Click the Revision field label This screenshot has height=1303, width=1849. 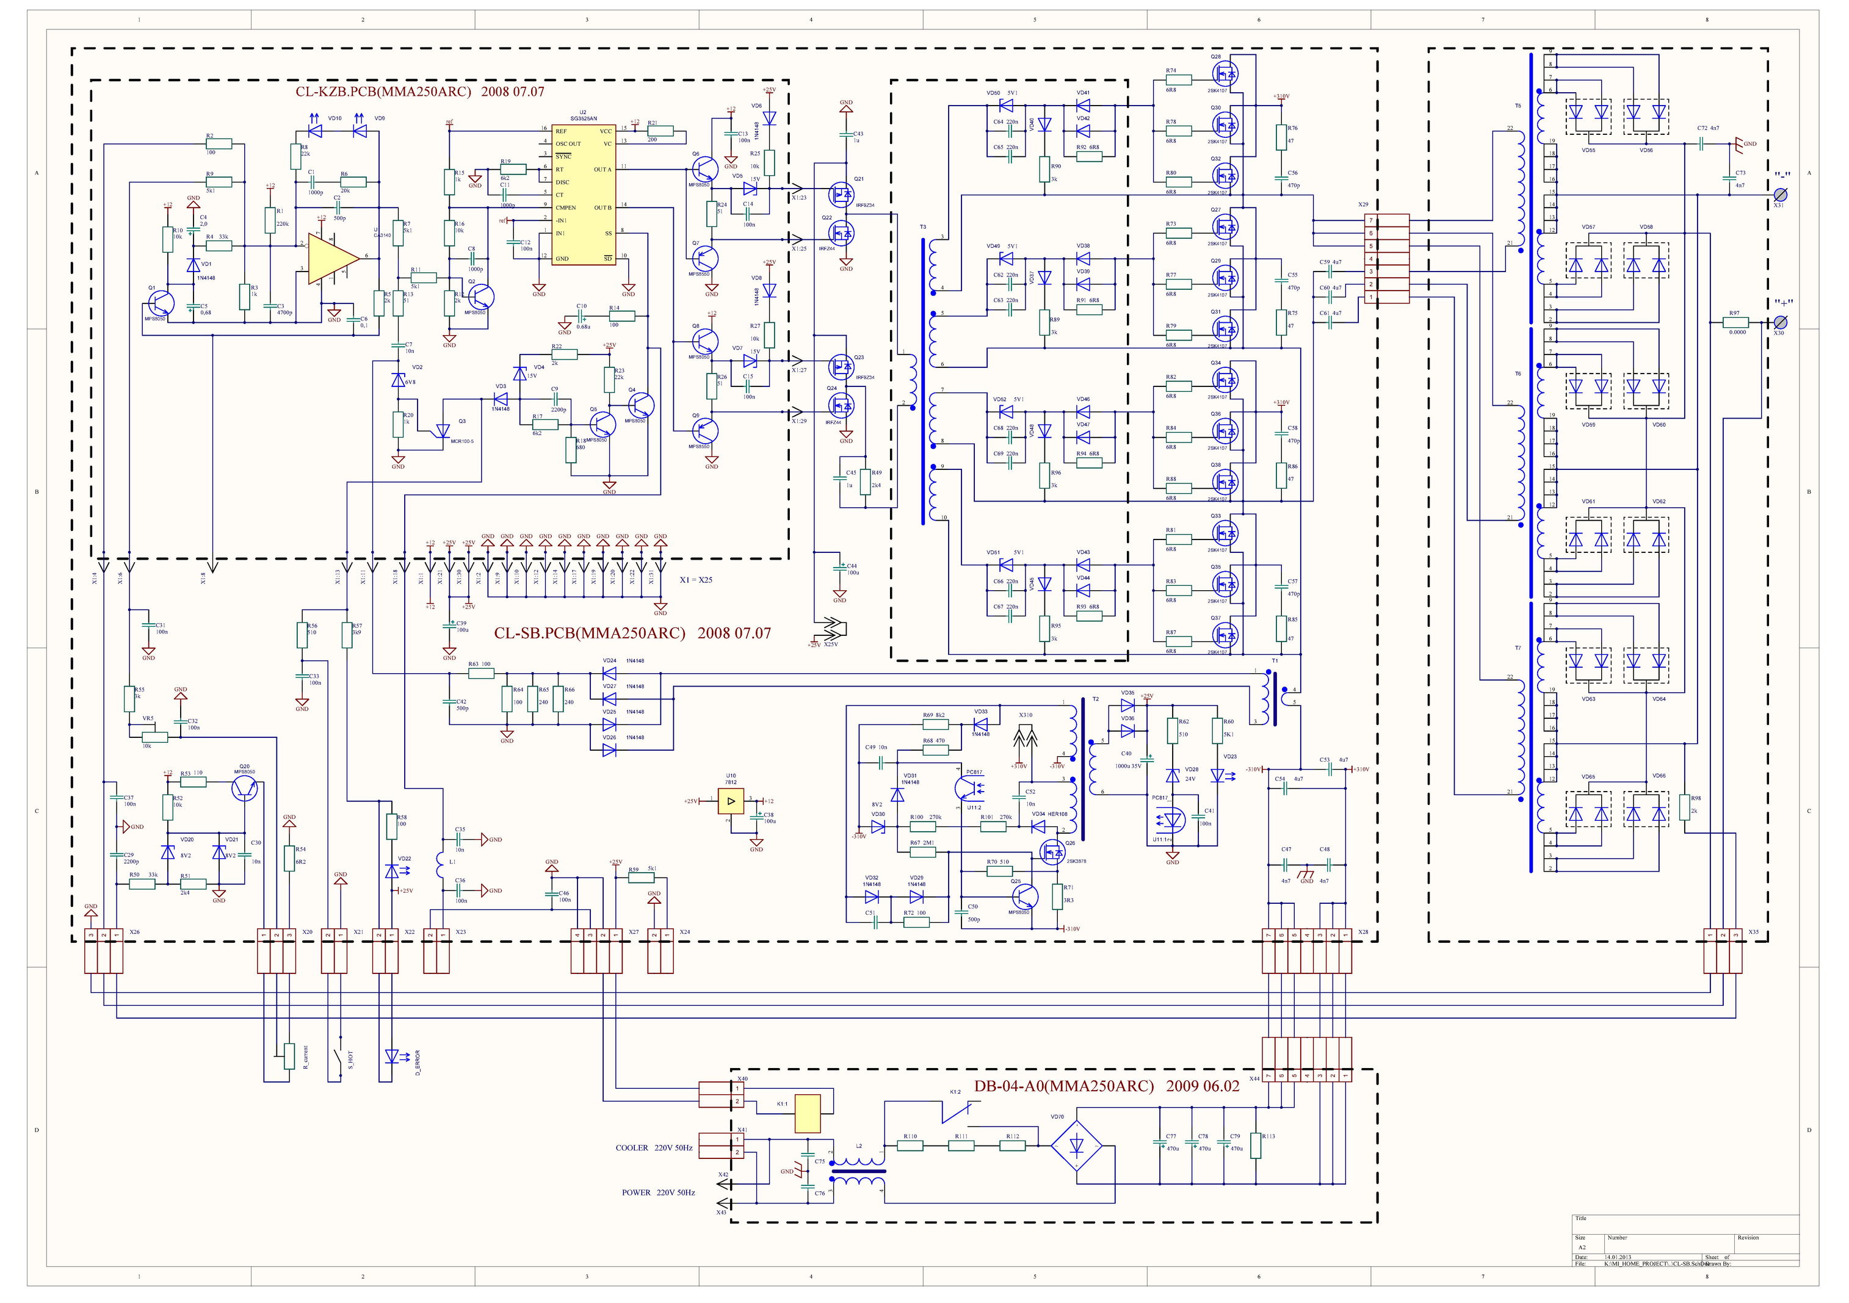tap(1748, 1237)
